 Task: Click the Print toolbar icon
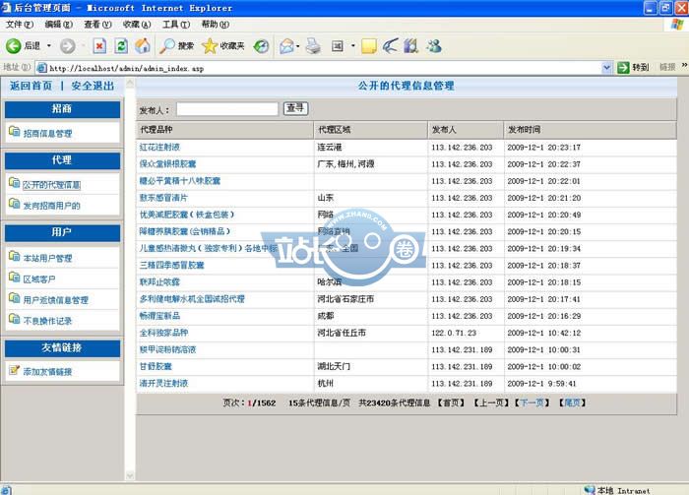pos(313,45)
